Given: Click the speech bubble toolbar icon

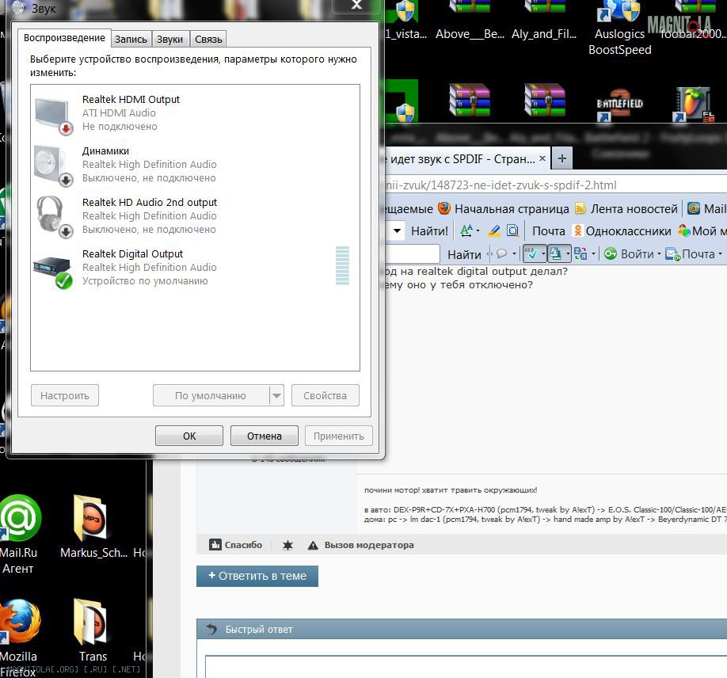Looking at the screenshot, I should point(501,253).
